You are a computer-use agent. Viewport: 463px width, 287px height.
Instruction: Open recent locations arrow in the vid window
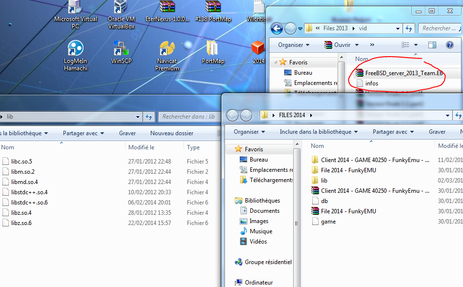tap(300, 29)
